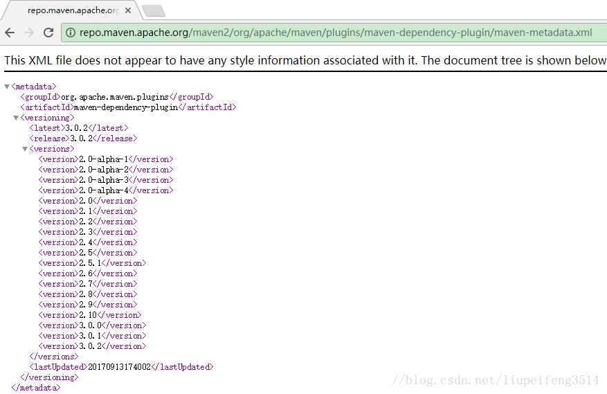This screenshot has height=394, width=607.
Task: Click the version 3.0.1 line
Action: 92,336
